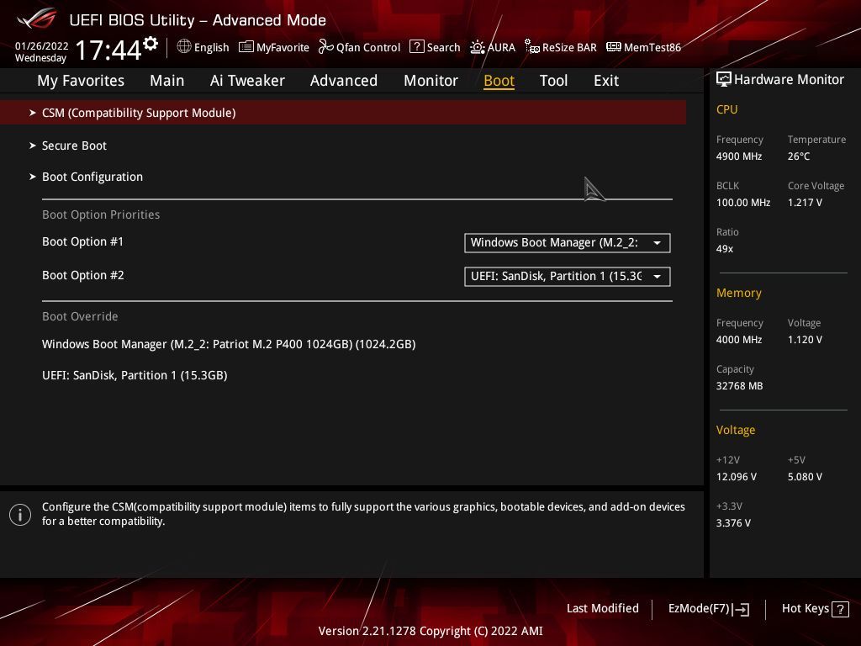The width and height of the screenshot is (861, 646).
Task: Click +12V reading 12.096 V
Action: tap(737, 477)
